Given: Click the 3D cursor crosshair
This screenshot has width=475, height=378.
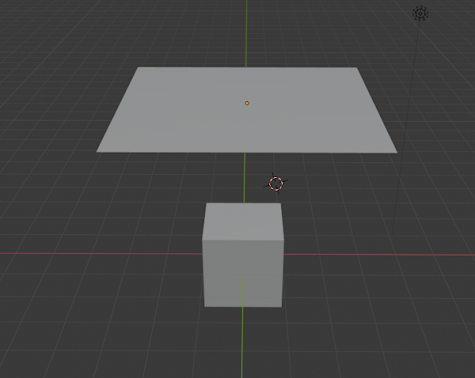Looking at the screenshot, I should click(276, 184).
